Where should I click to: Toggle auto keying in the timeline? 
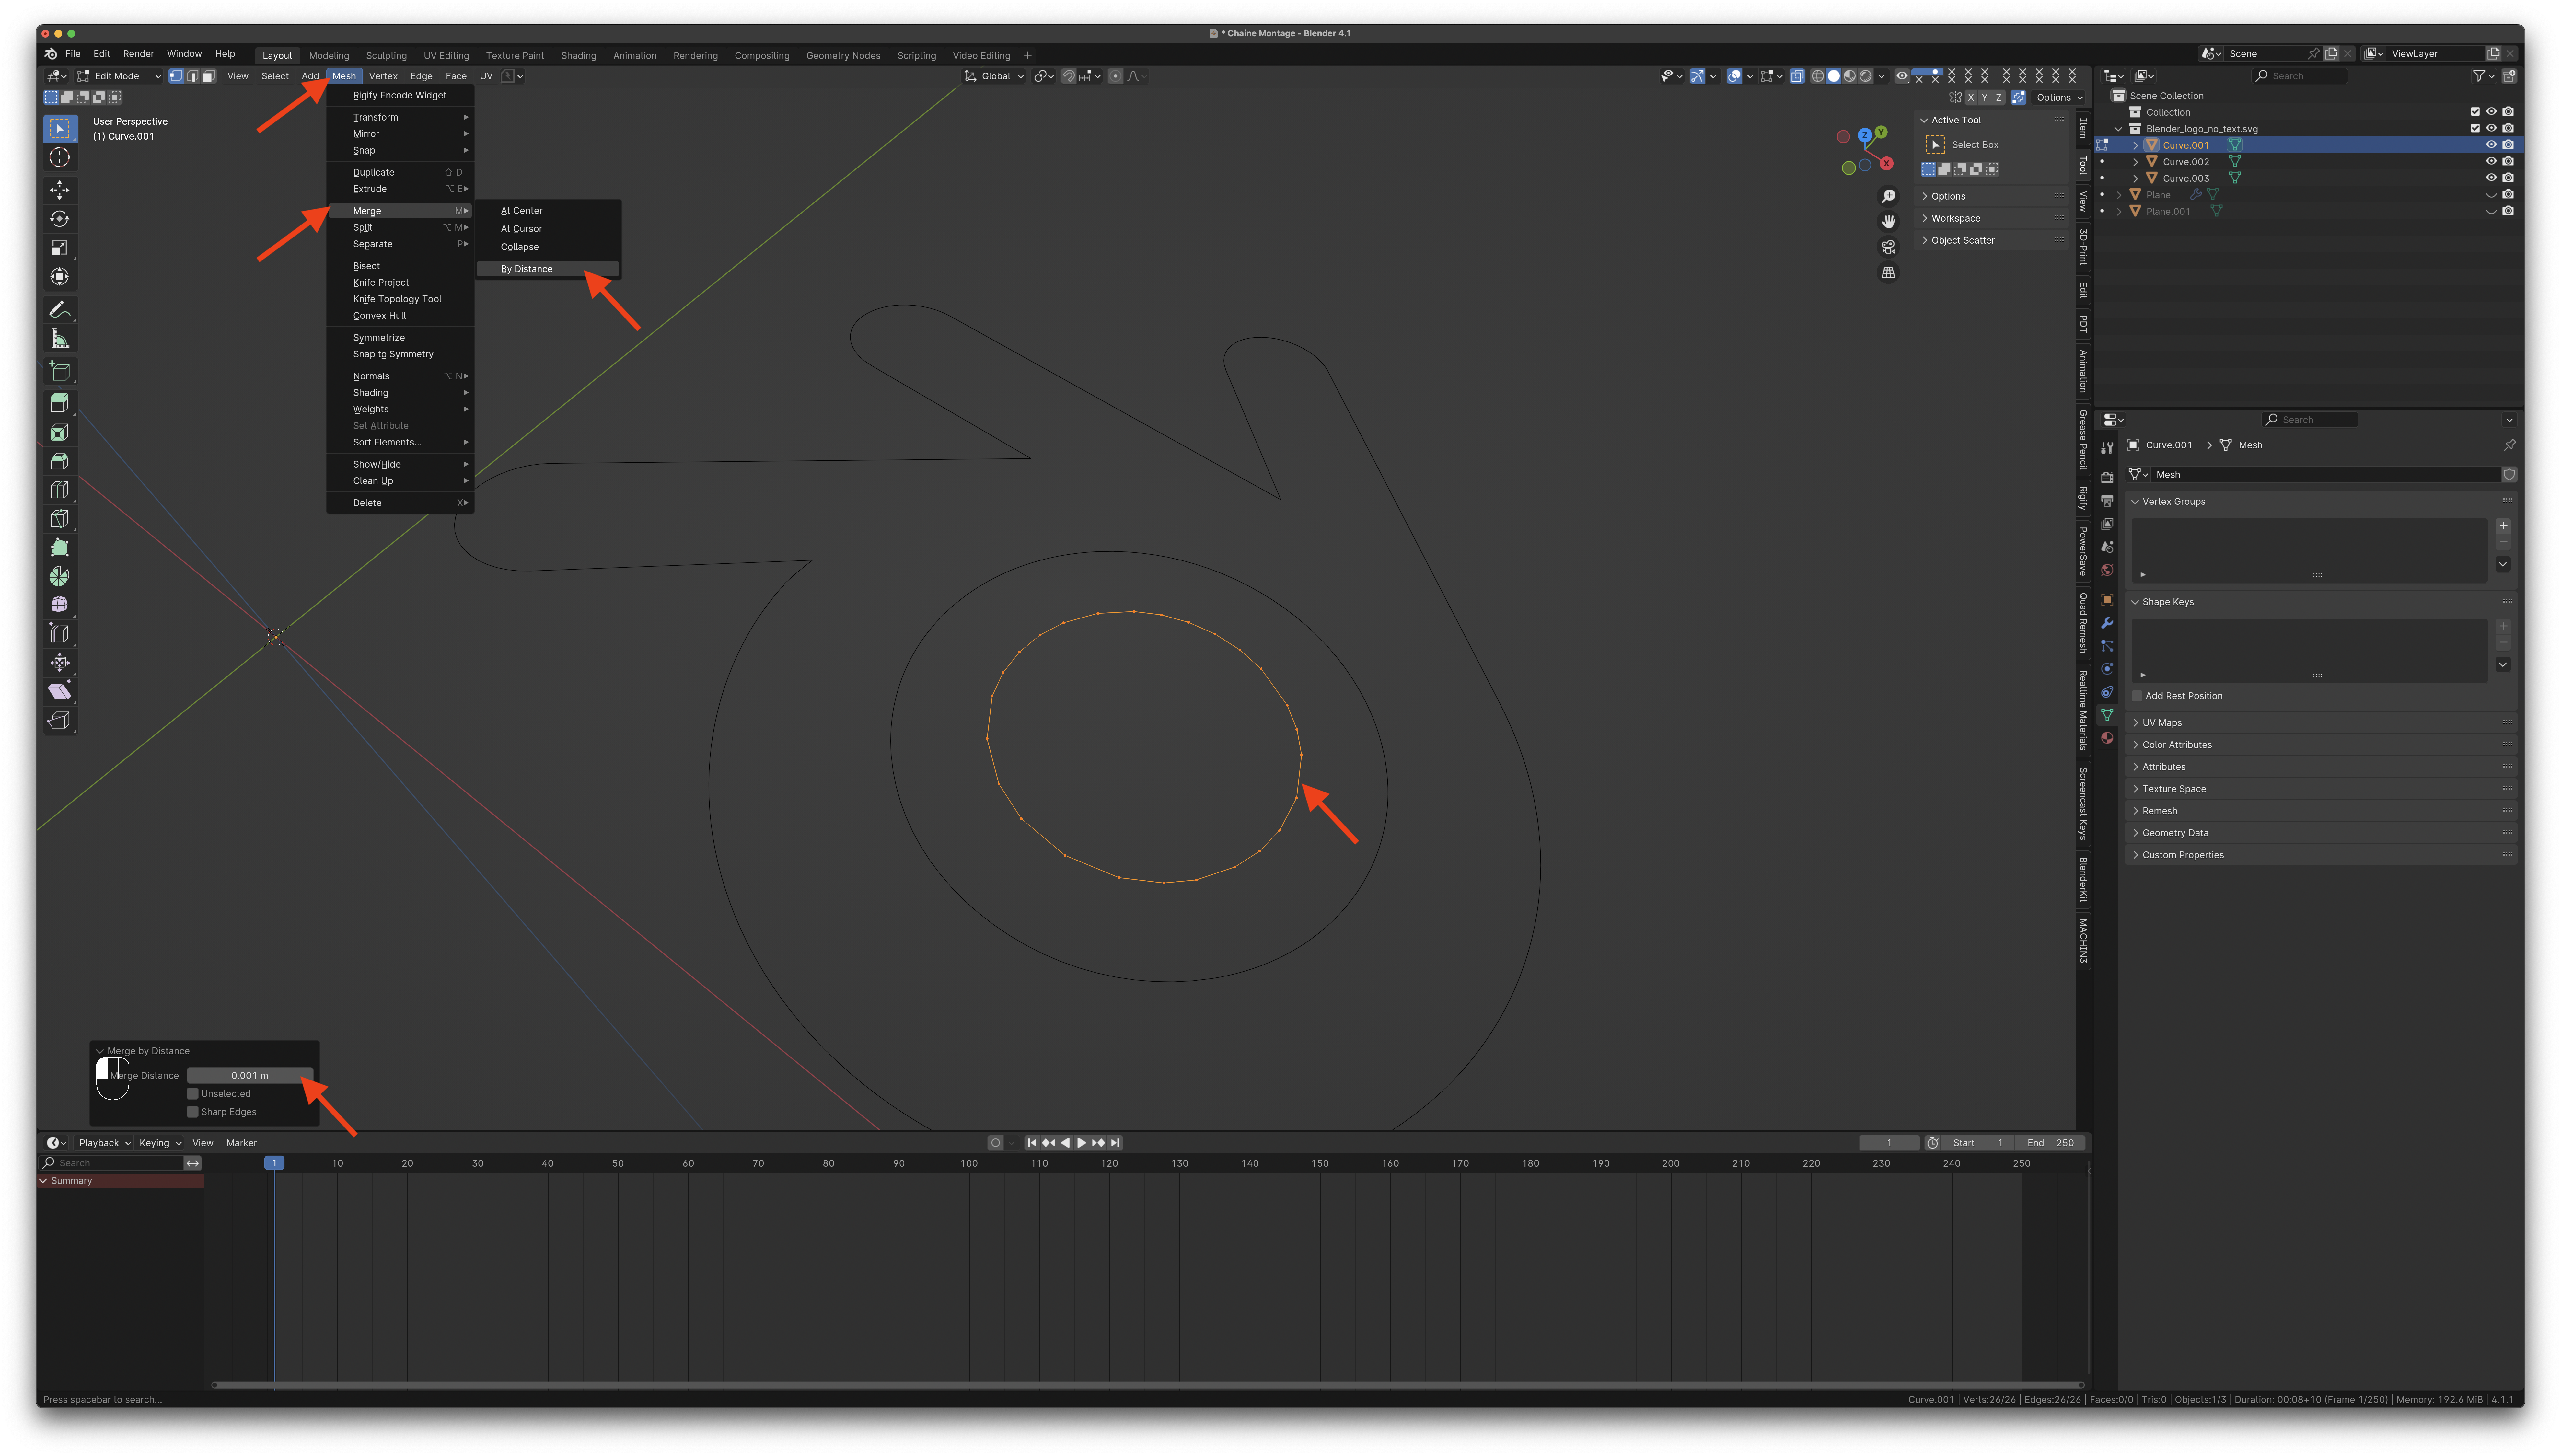[995, 1143]
